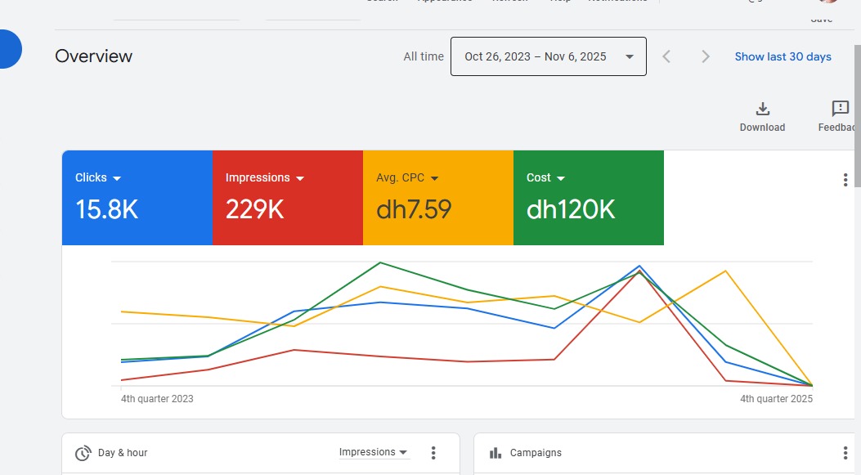Click the Day & hour clock icon
Image resolution: width=861 pixels, height=475 pixels.
[82, 452]
